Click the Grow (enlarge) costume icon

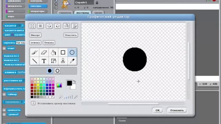[x=32, y=26]
